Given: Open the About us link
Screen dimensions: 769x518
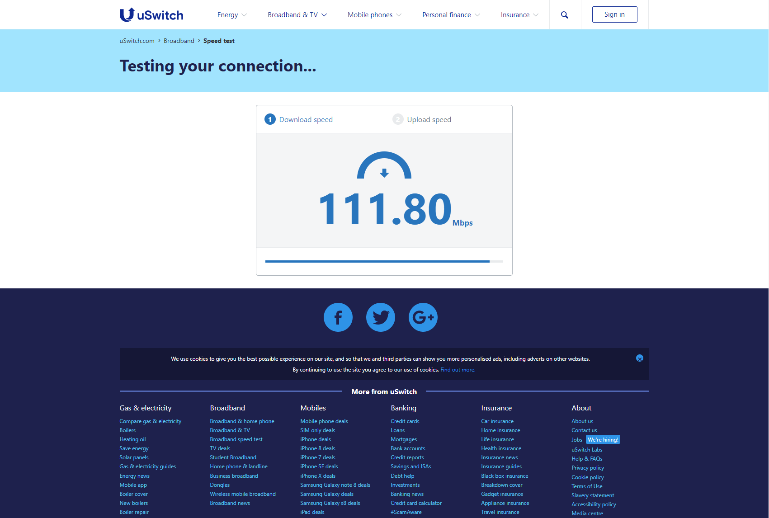Looking at the screenshot, I should [x=582, y=421].
